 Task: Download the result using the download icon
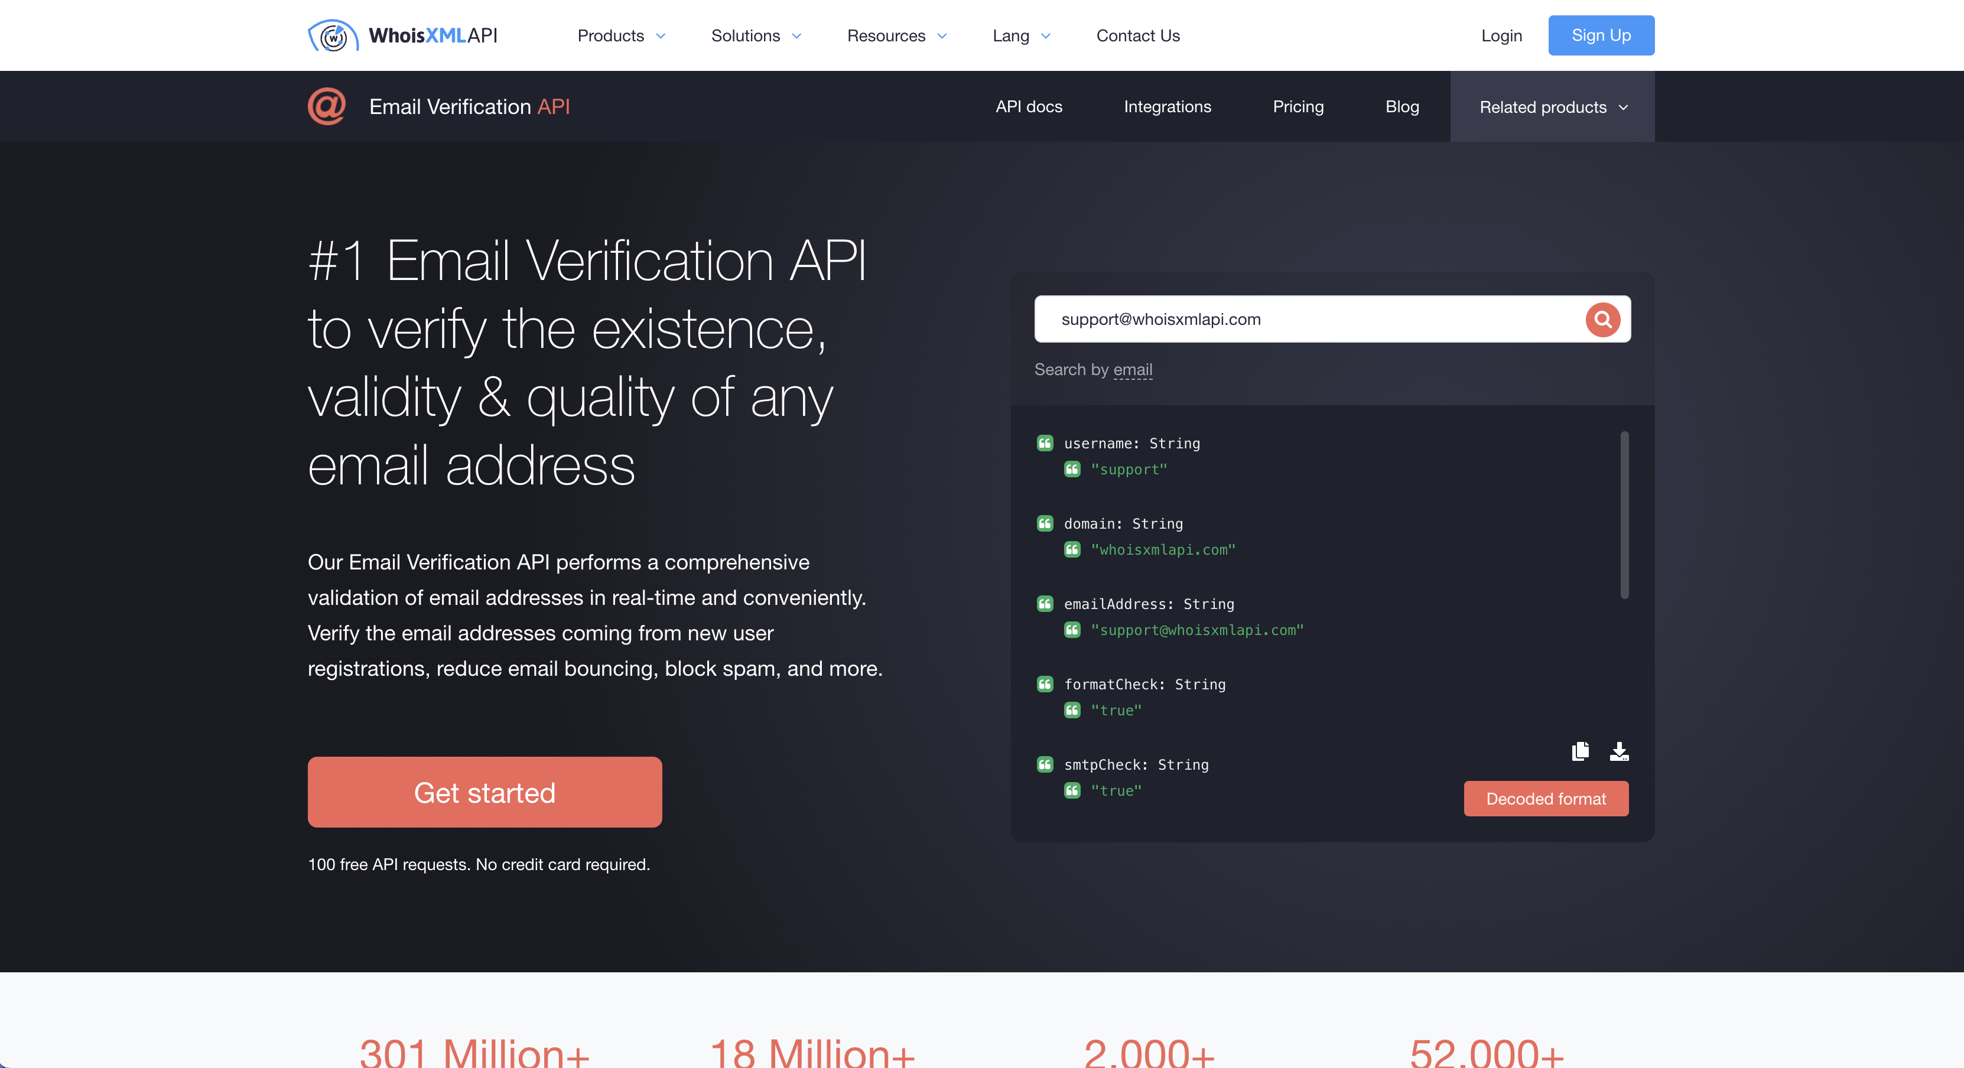click(x=1620, y=751)
